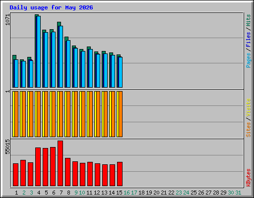Click the 'Visits' legend label
The image size is (254, 198).
click(x=248, y=107)
